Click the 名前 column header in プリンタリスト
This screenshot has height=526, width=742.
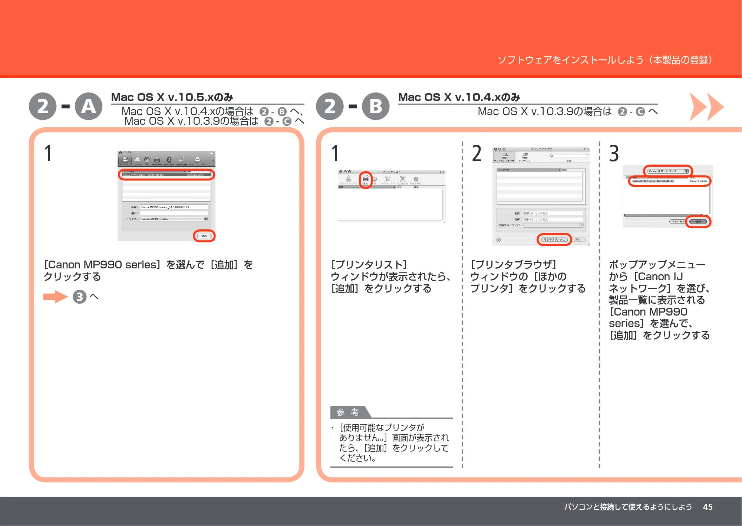(x=366, y=187)
